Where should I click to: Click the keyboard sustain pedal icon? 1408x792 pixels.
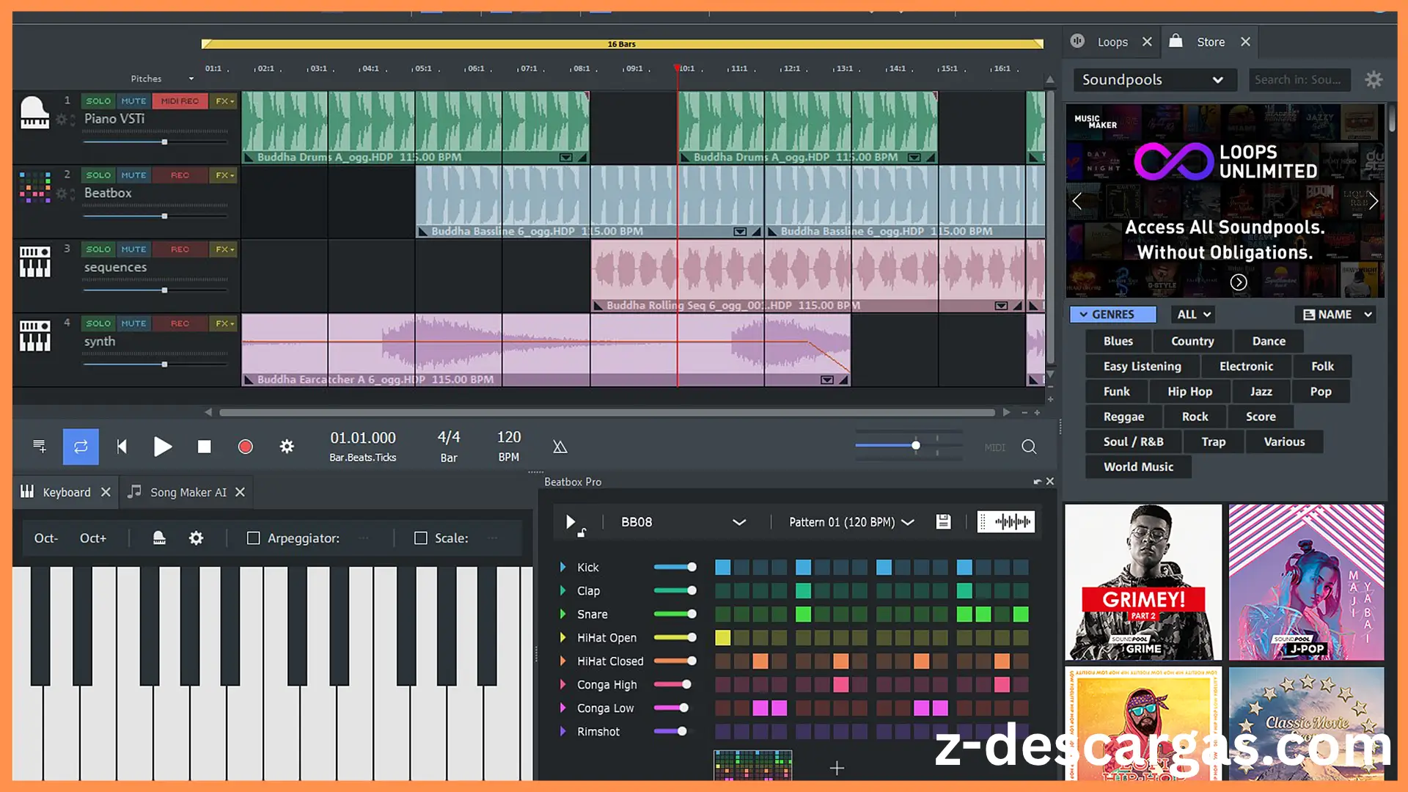(159, 538)
